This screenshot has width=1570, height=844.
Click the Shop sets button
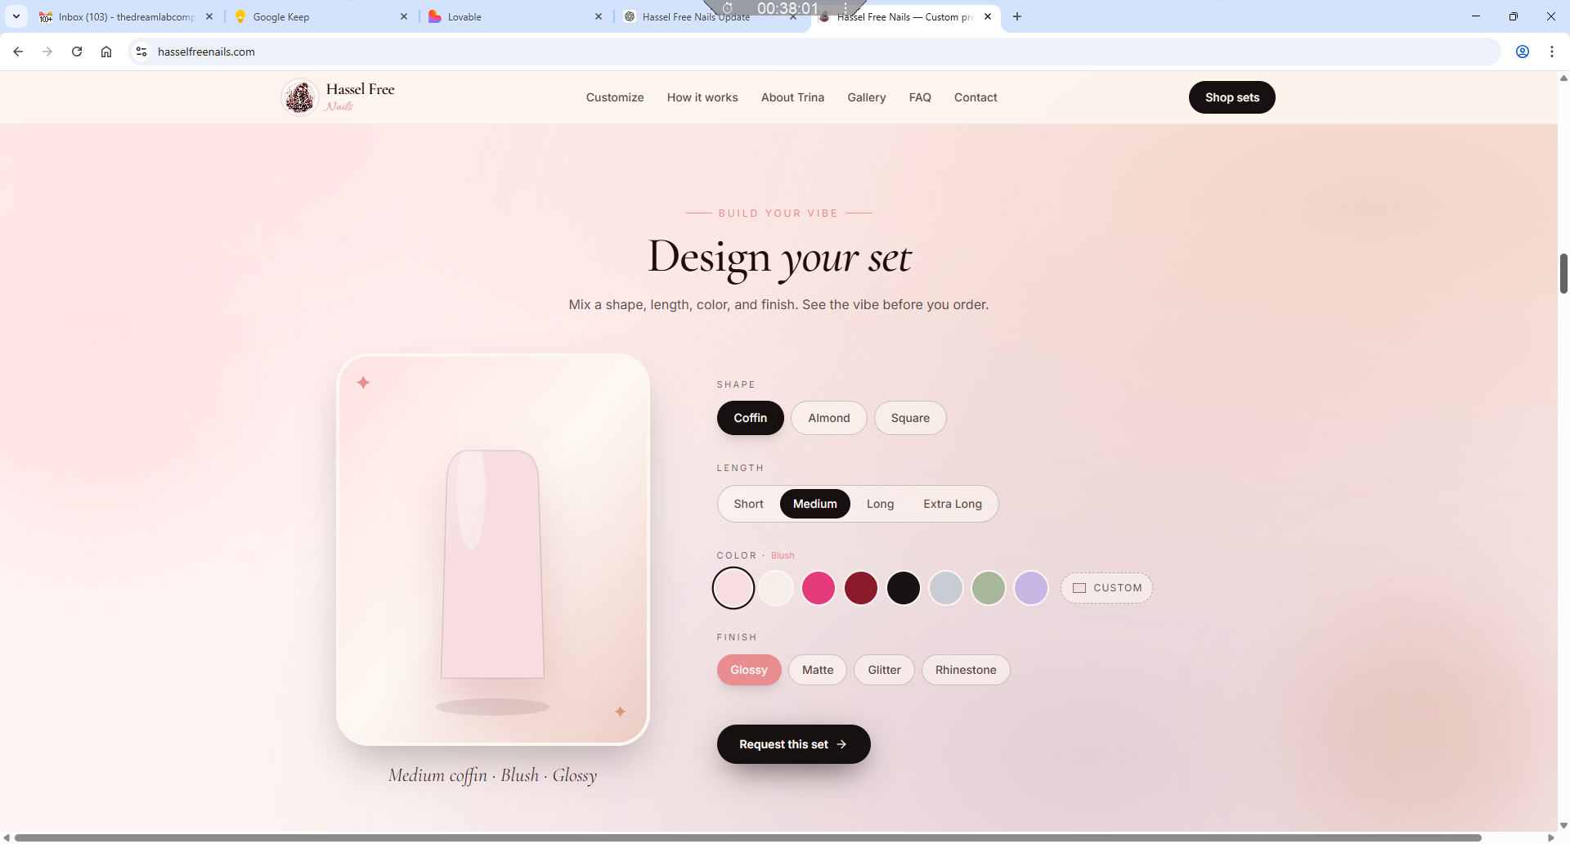(1232, 97)
